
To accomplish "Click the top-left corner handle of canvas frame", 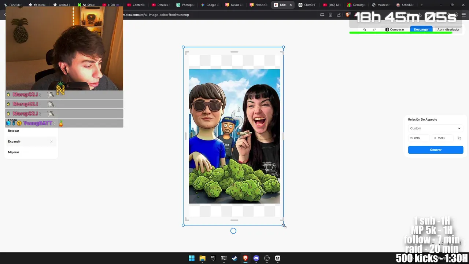I will (183, 47).
